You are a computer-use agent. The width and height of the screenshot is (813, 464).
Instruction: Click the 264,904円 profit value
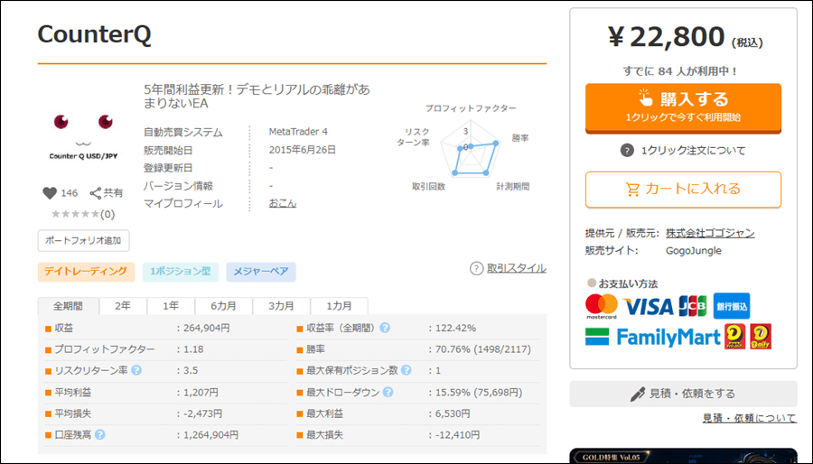206,328
